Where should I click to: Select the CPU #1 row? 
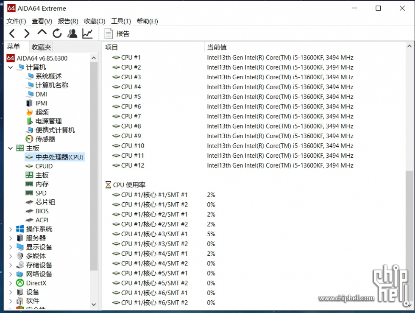[x=233, y=57]
